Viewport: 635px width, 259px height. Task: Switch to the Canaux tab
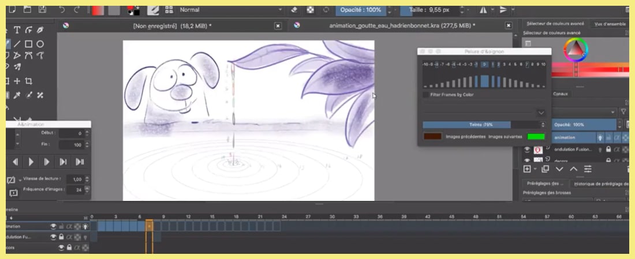point(561,94)
